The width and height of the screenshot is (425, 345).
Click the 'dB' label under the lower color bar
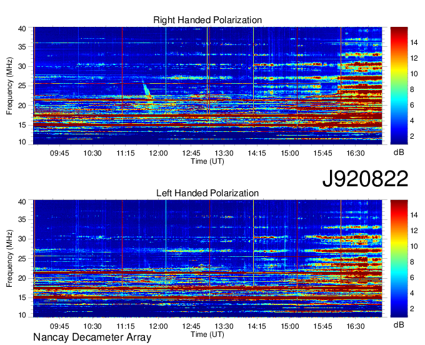[x=399, y=324]
